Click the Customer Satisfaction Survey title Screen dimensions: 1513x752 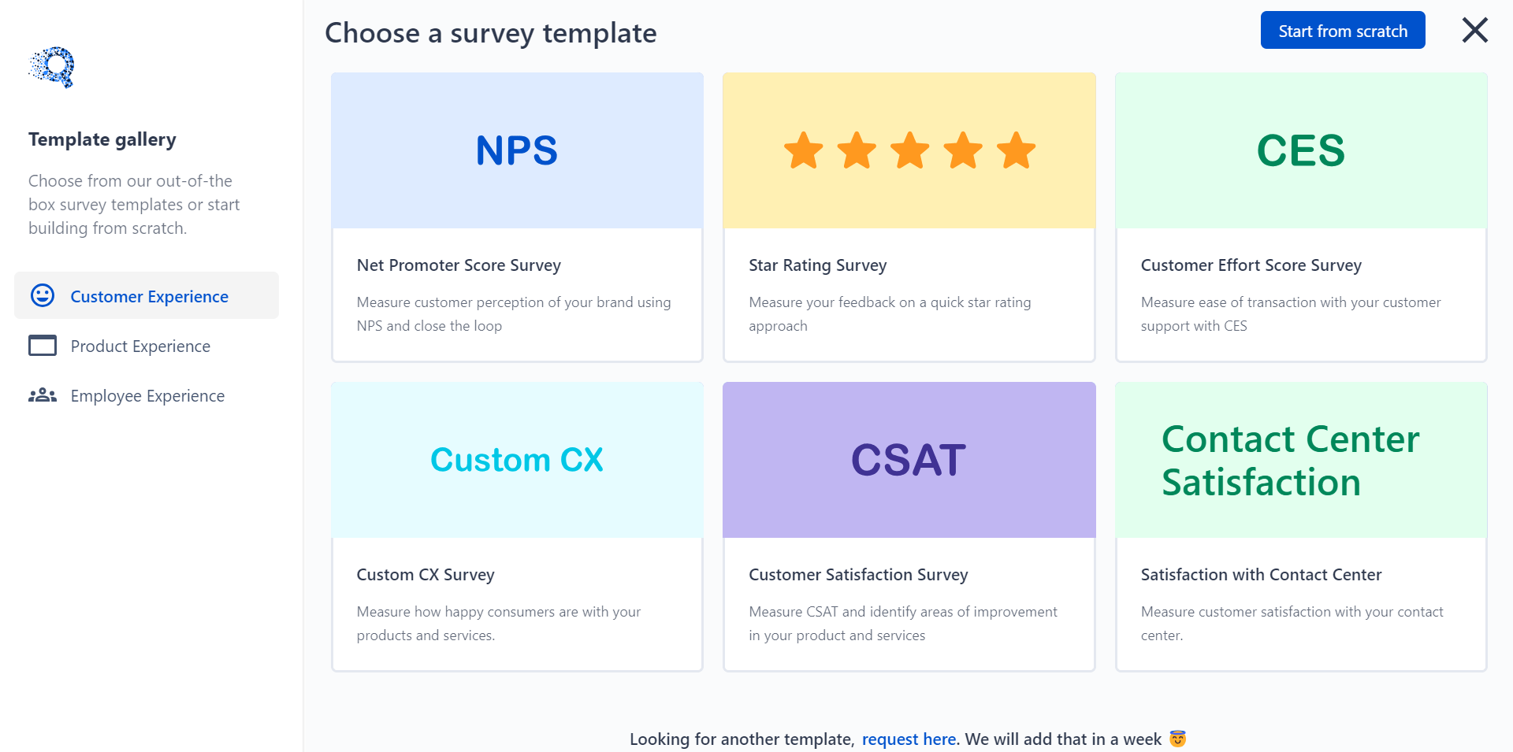point(858,574)
